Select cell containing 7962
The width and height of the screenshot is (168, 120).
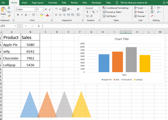[30, 57]
